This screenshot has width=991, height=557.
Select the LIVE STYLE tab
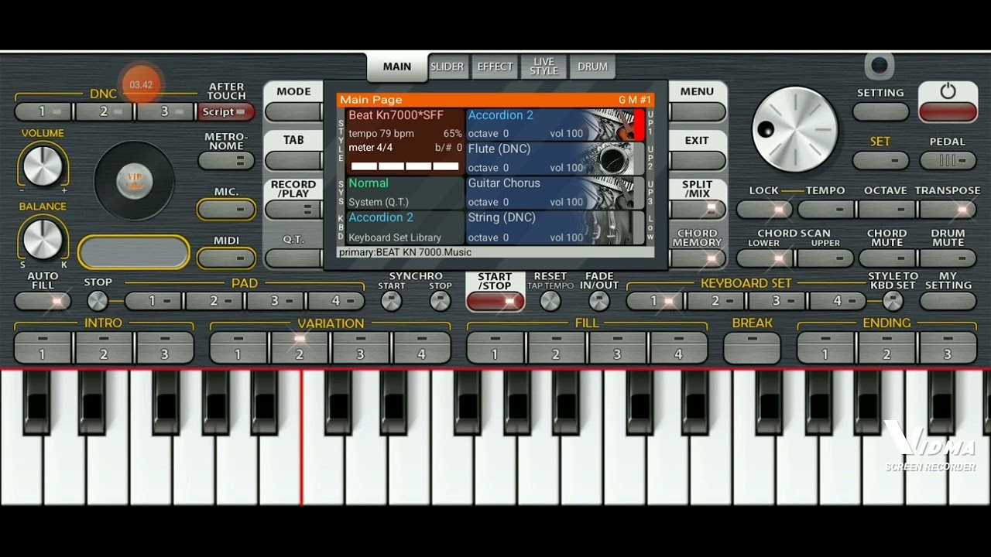coord(544,67)
